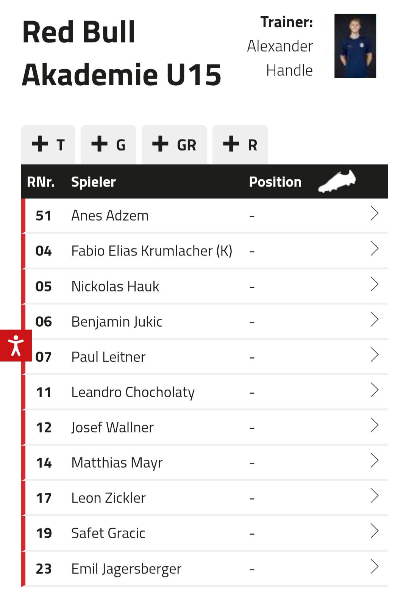Expand Anes Adzem row with chevron
The image size is (409, 595).
point(374,214)
